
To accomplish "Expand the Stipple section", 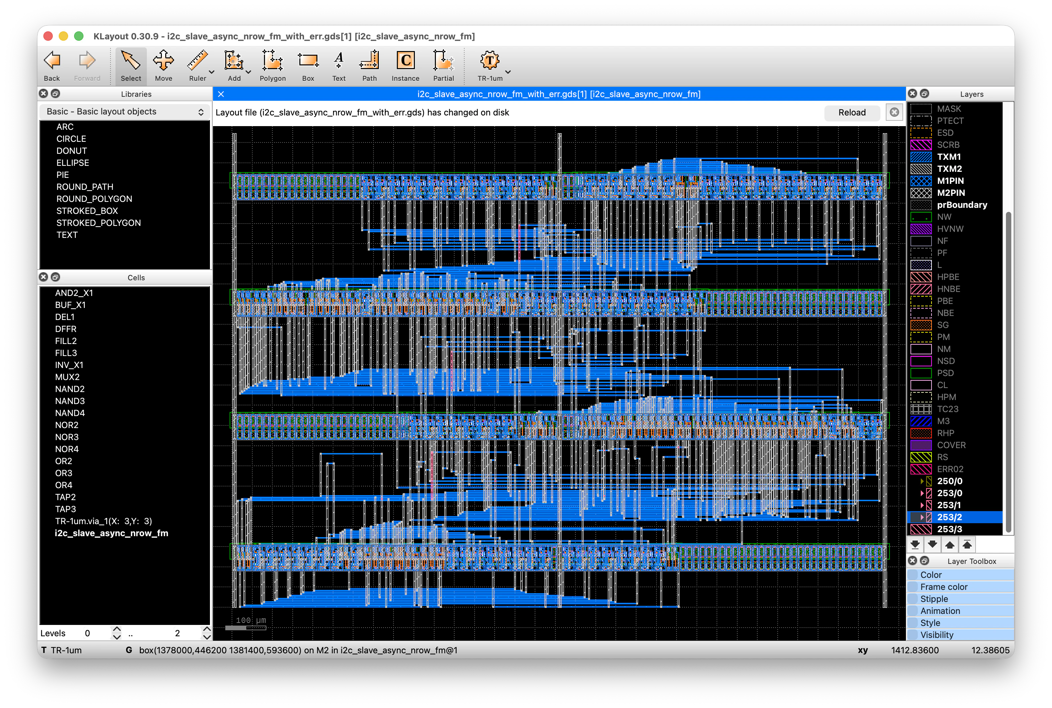I will pyautogui.click(x=960, y=599).
